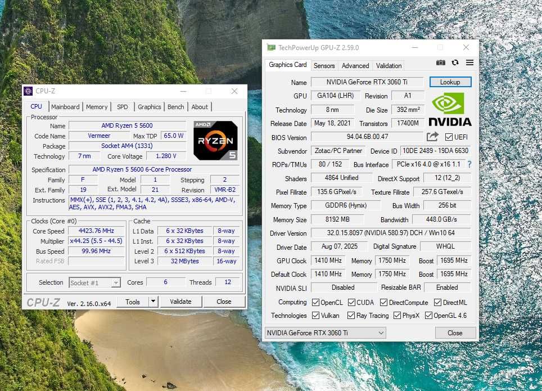
Task: Toggle the OpenCL checkbox
Action: tap(315, 303)
